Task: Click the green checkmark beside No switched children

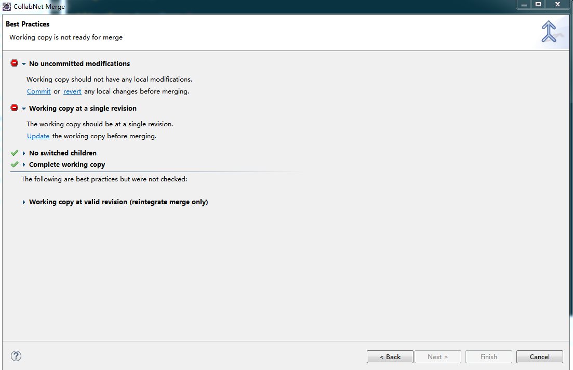Action: (x=14, y=153)
